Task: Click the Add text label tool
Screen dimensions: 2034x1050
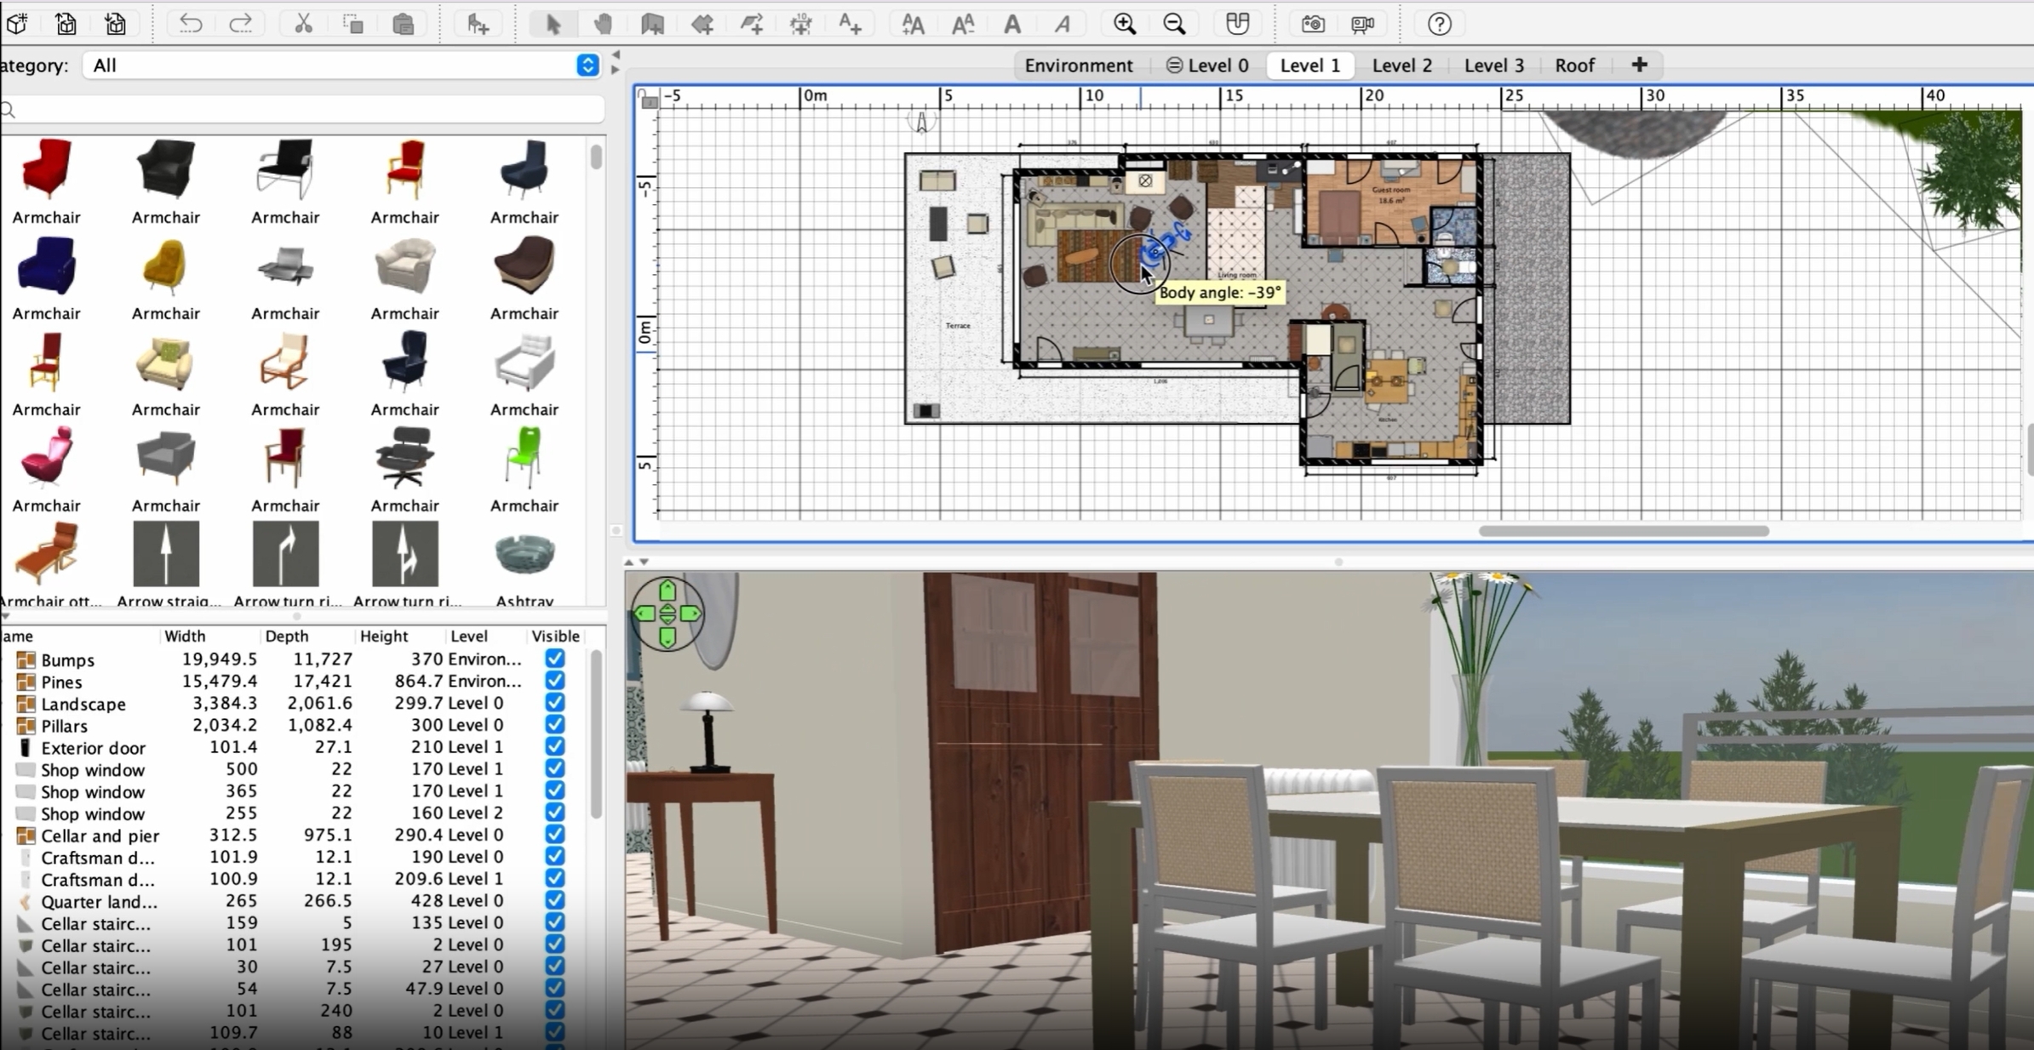Action: point(850,24)
